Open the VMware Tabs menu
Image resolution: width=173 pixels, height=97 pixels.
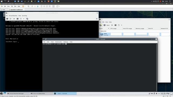point(15,6)
